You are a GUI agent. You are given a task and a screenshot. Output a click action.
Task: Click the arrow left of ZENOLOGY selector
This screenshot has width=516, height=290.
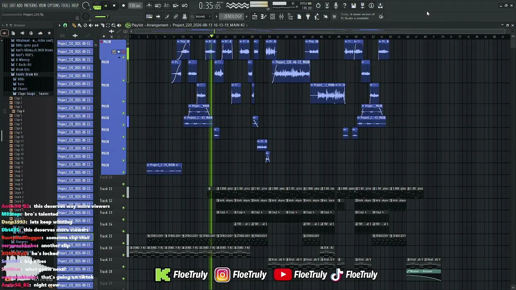tap(216, 17)
